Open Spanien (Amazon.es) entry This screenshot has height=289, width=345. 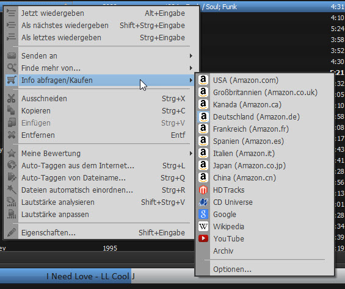pyautogui.click(x=264, y=141)
